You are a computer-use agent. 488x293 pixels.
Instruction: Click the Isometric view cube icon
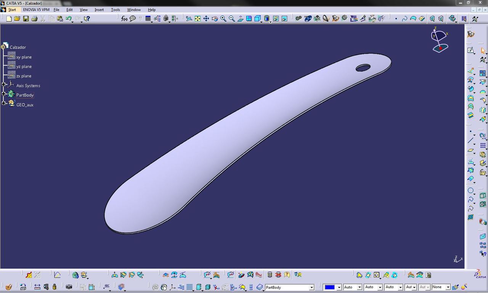(x=258, y=18)
